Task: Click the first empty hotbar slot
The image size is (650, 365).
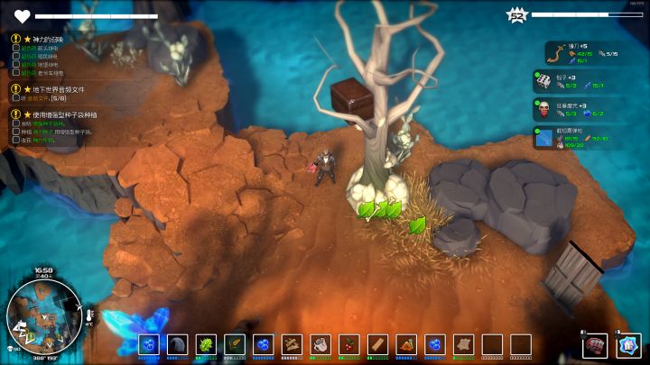Action: pos(492,344)
